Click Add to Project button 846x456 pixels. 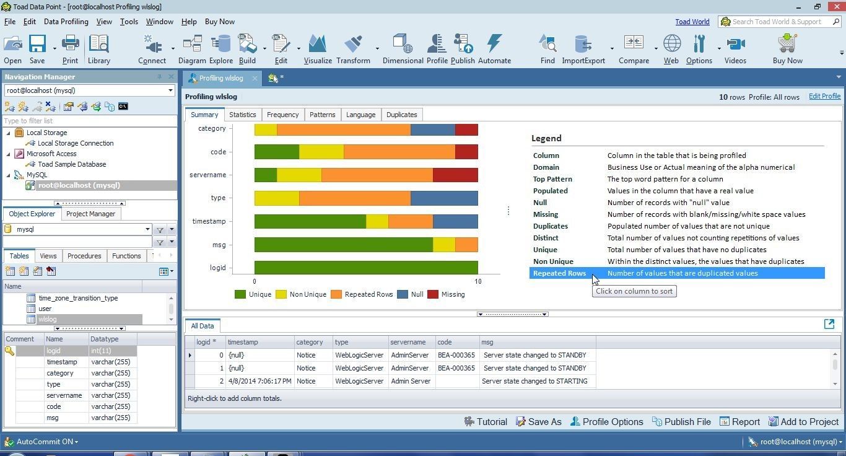point(803,422)
